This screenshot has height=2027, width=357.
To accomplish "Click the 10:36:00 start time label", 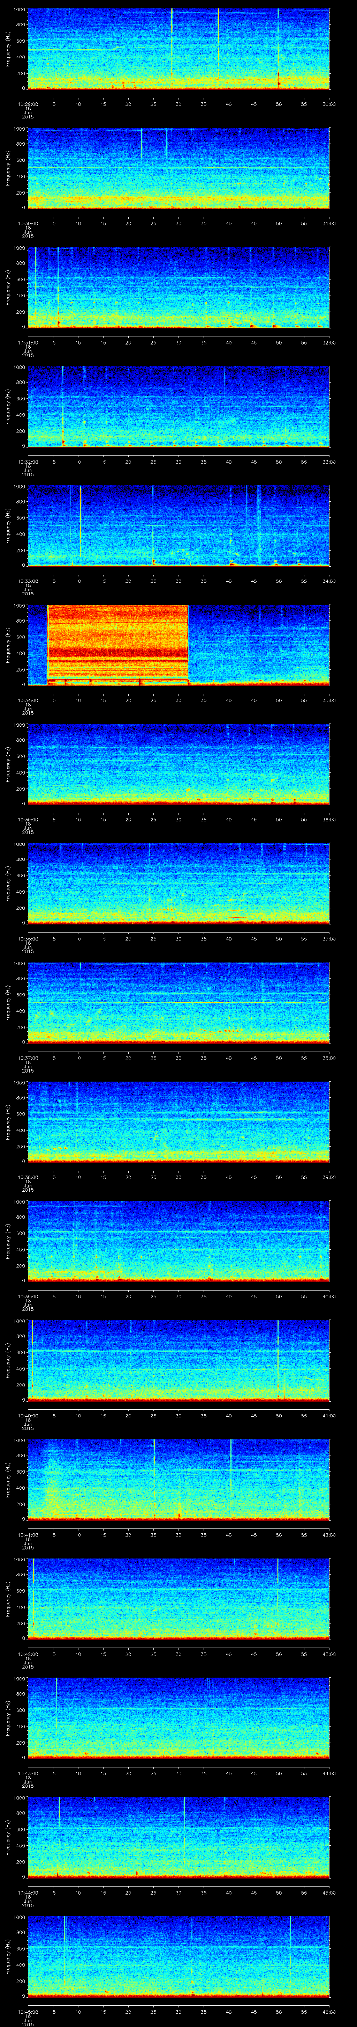I will [28, 939].
